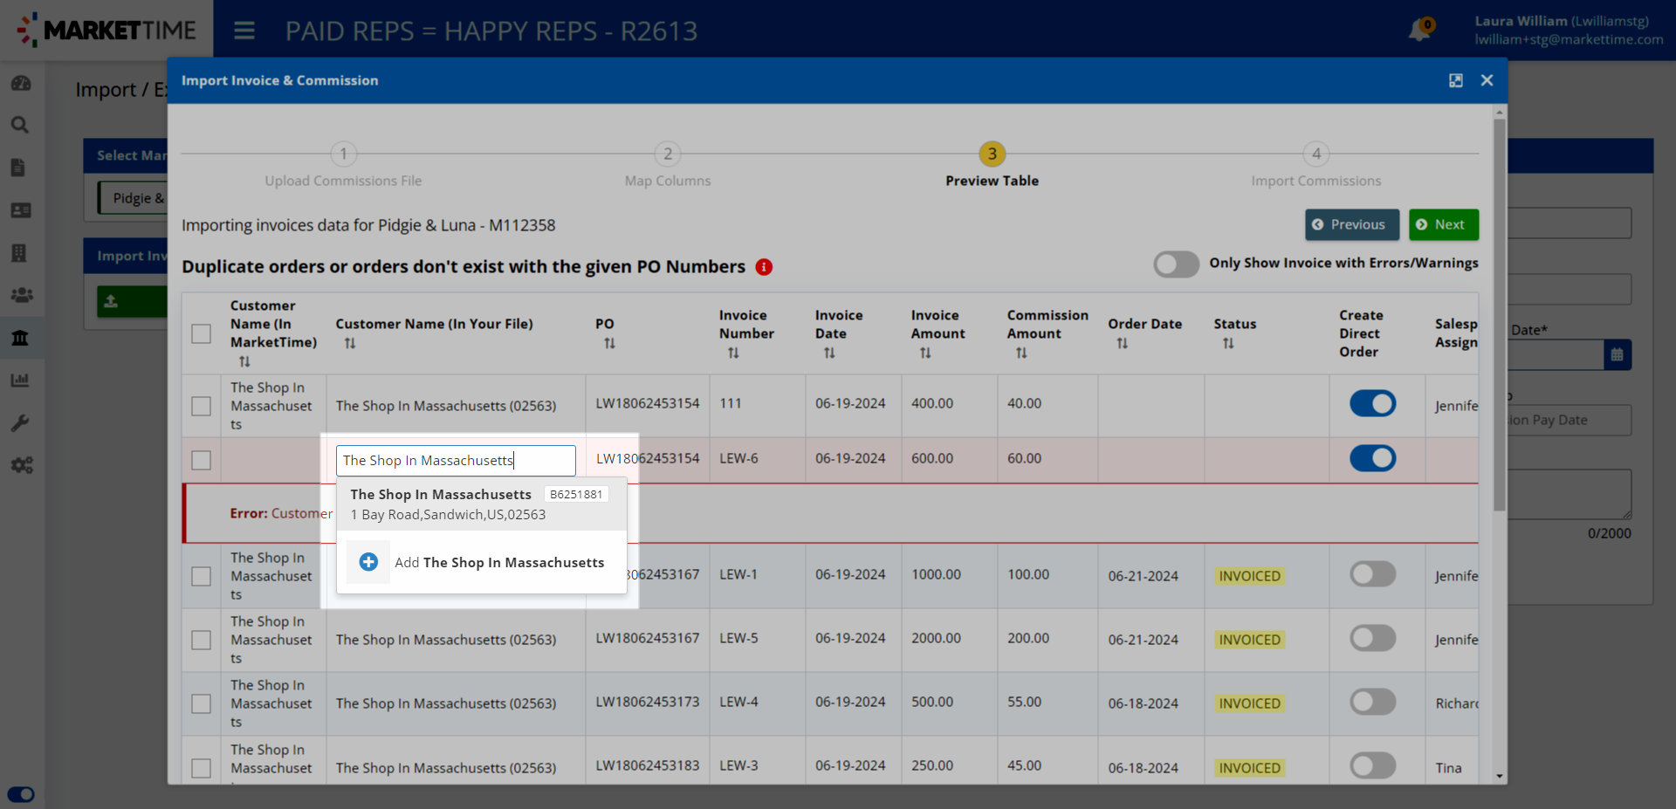Image resolution: width=1676 pixels, height=809 pixels.
Task: Sort table by PO column
Action: [x=609, y=344]
